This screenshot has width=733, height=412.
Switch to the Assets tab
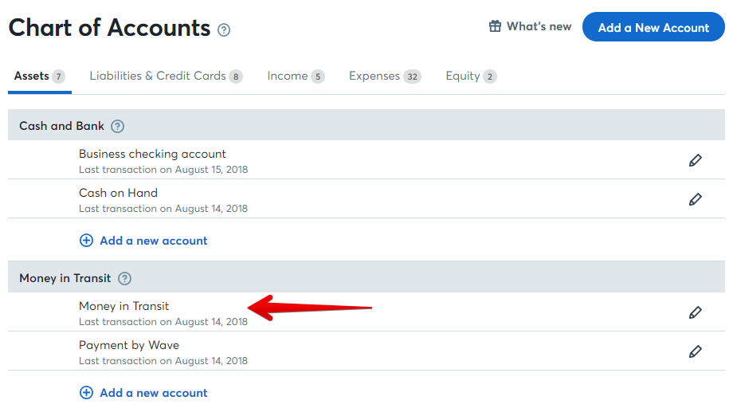coord(39,77)
